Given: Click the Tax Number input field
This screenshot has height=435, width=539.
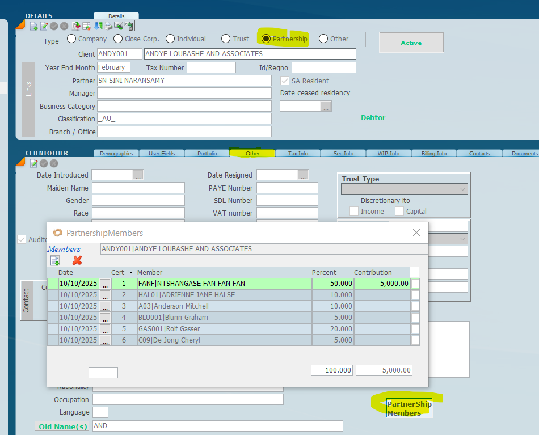Looking at the screenshot, I should 211,67.
